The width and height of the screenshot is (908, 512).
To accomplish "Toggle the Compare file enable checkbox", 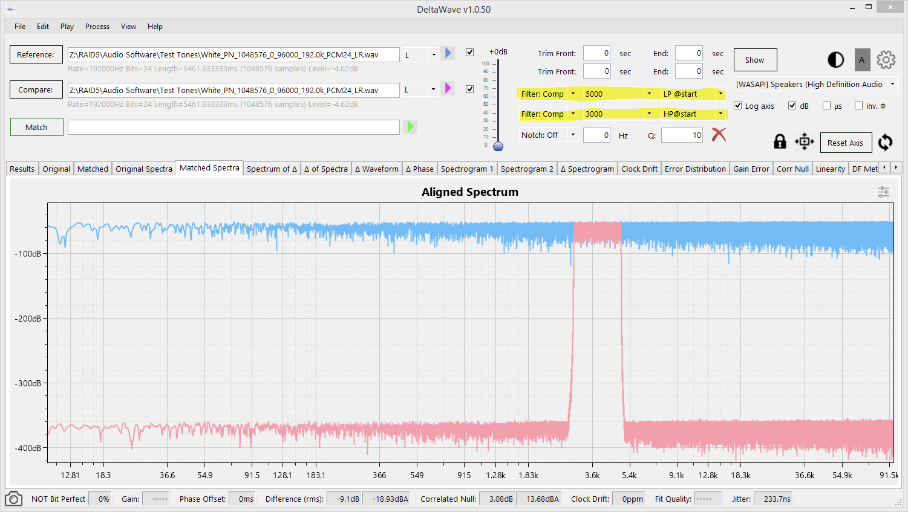I will click(x=469, y=89).
